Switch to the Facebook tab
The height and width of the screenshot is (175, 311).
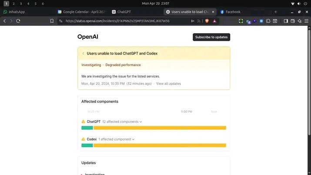coord(231,12)
